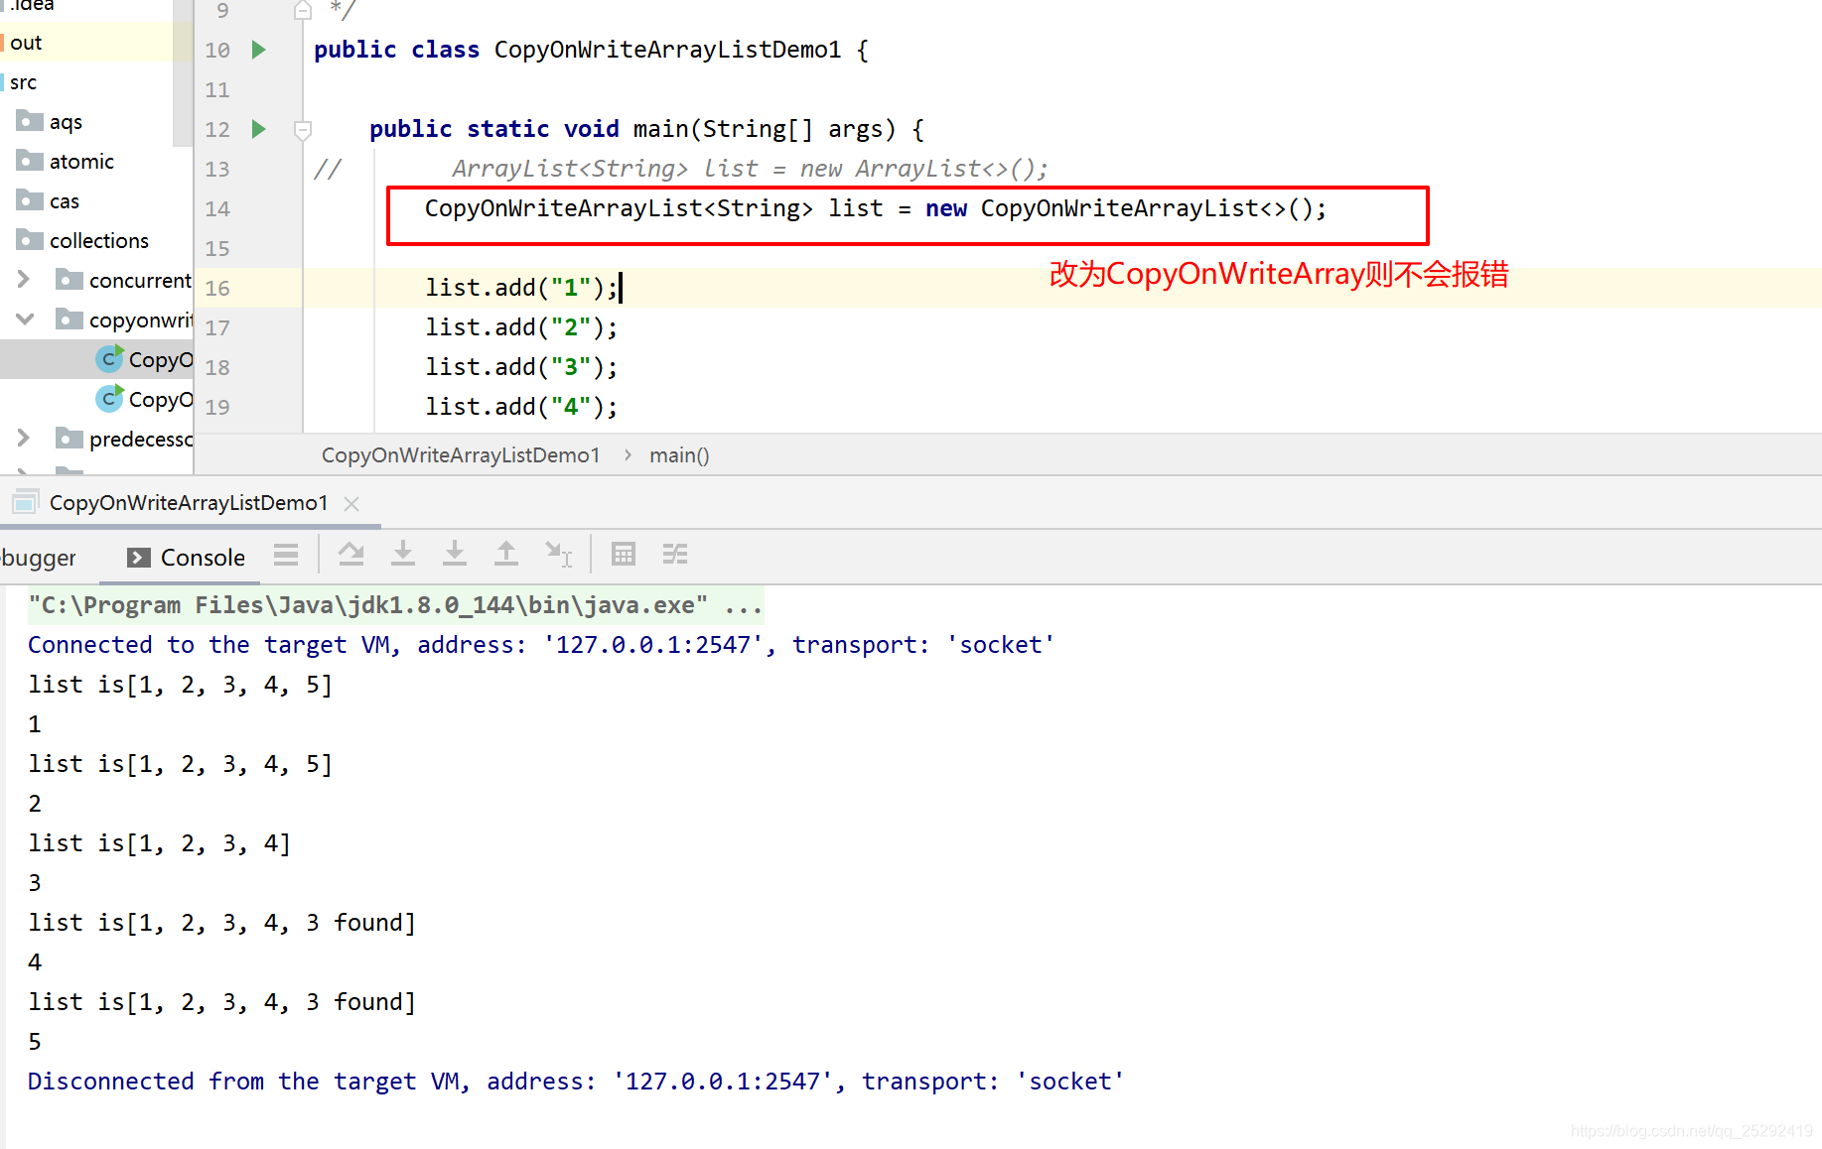Viewport: 1822px width, 1149px height.
Task: Click the session window icon beside CopyOnWriteArrayListDemo1 tab
Action: point(25,502)
